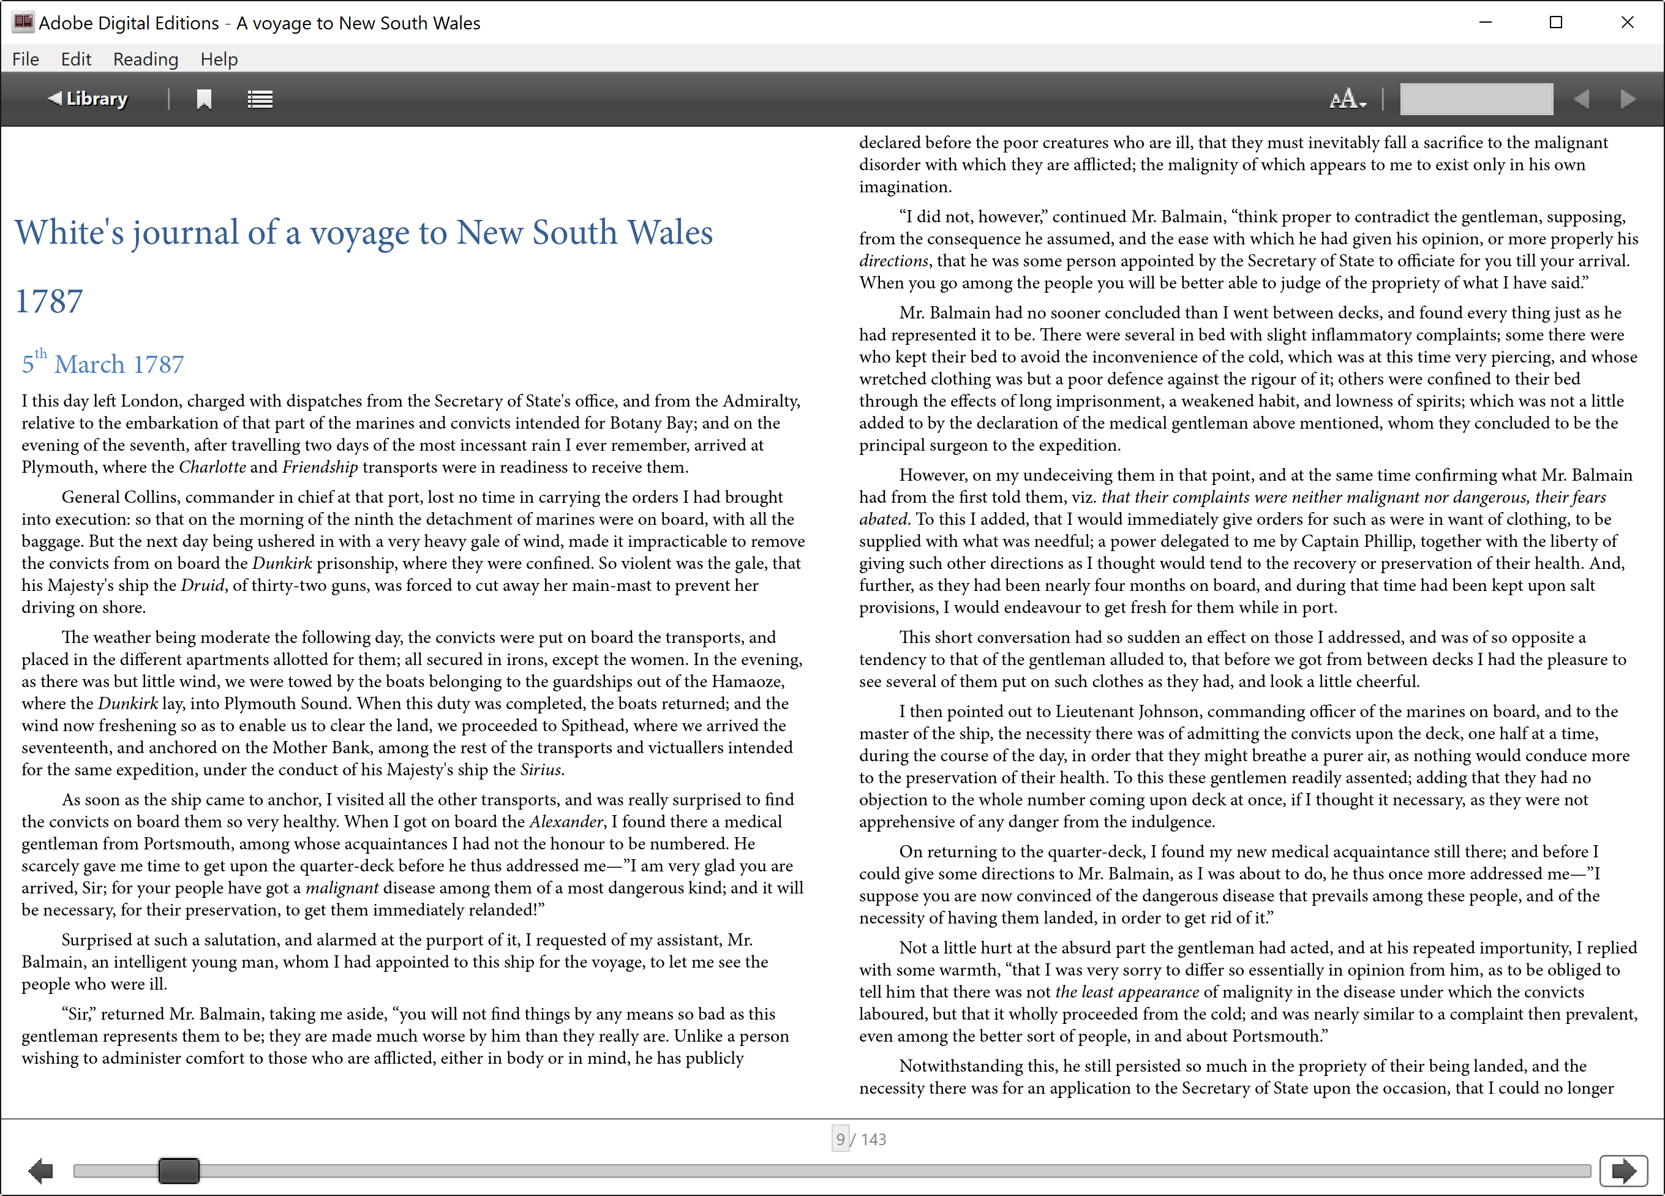Return to the Library view

click(88, 99)
